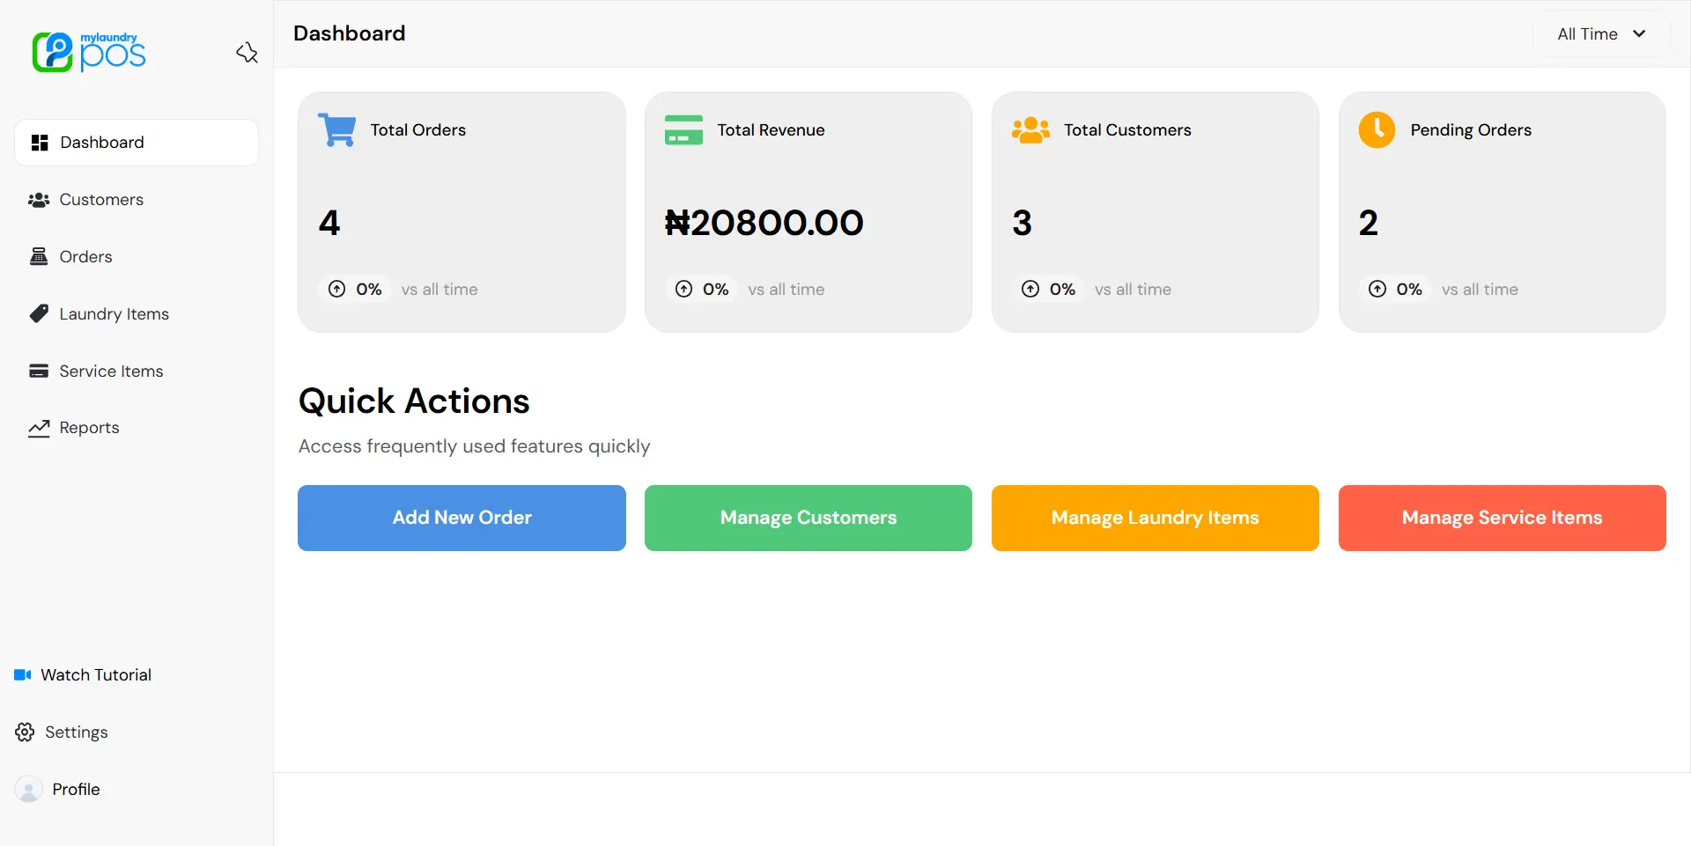Click the Manage Laundry Items button
Screen dimensions: 1691x846
pos(1155,518)
